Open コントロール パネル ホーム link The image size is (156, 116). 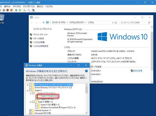tap(42, 29)
